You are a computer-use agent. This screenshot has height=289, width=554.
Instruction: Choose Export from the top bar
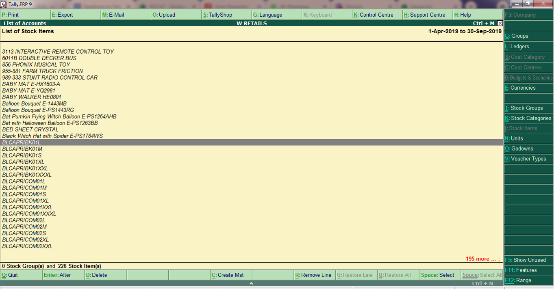click(76, 15)
